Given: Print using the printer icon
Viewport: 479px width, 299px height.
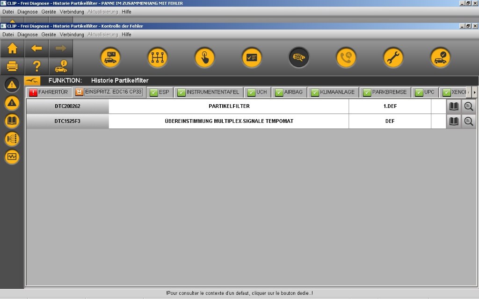Looking at the screenshot, I should 12,66.
